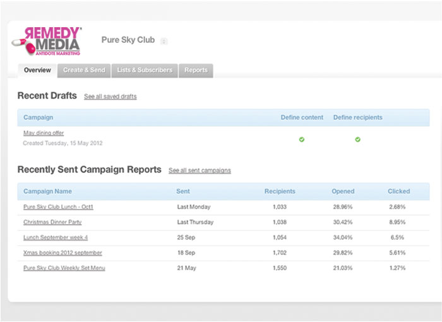Click the Pure Sky Club client name

pos(128,40)
